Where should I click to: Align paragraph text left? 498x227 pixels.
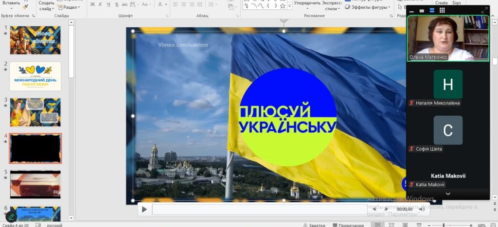(x=176, y=4)
